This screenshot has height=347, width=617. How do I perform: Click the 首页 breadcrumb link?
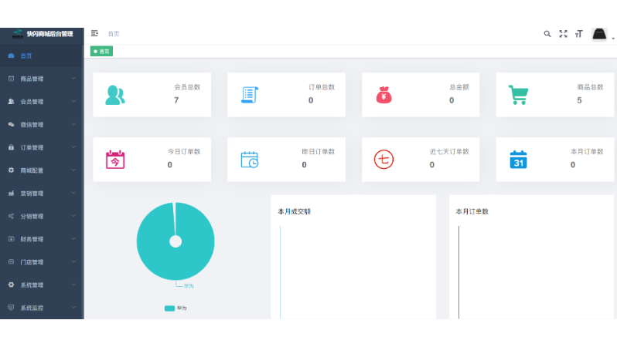point(114,34)
